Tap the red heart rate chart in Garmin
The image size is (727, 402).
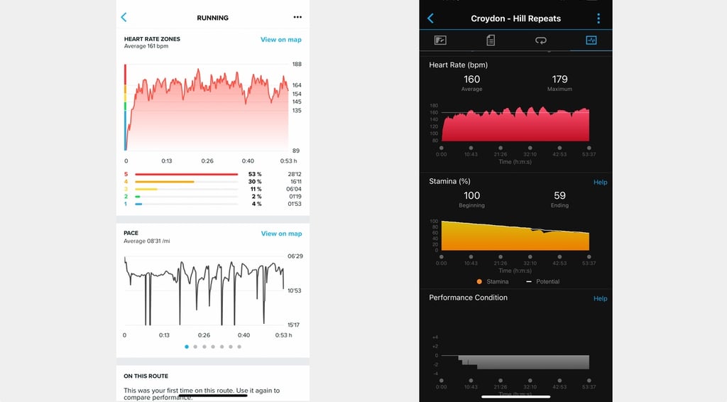pos(515,124)
